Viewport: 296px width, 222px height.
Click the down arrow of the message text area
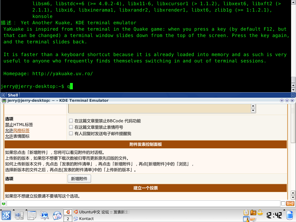coord(253,110)
